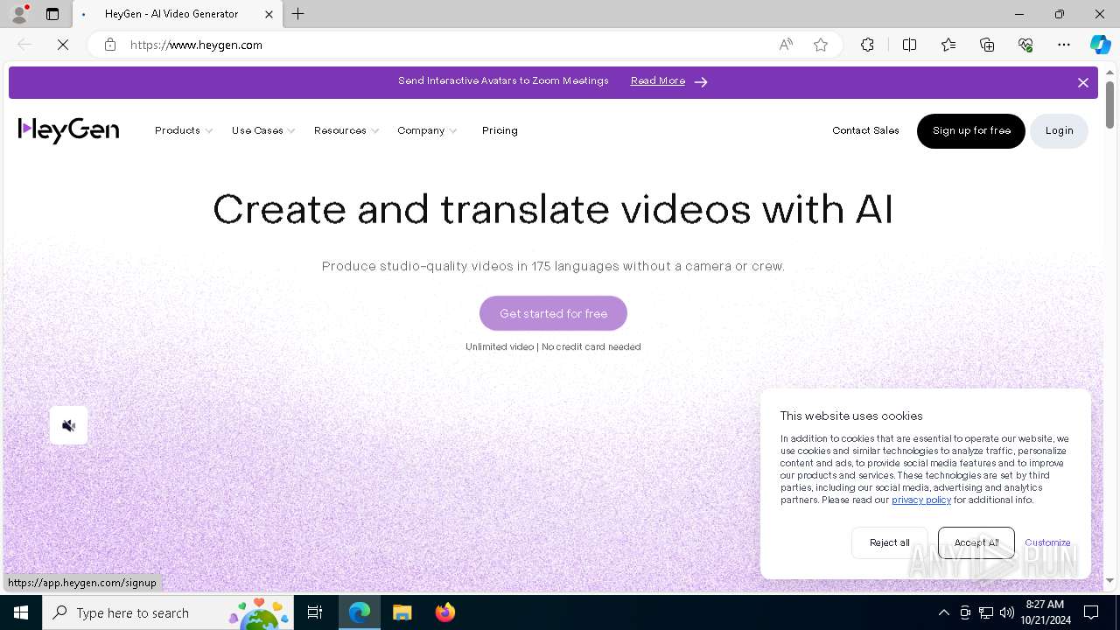
Task: Open Browser essentials
Action: [x=1025, y=45]
